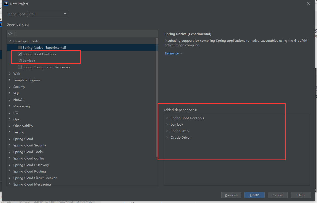
Task: Check the Spring Native [Experimental] checkbox
Action: [x=20, y=47]
